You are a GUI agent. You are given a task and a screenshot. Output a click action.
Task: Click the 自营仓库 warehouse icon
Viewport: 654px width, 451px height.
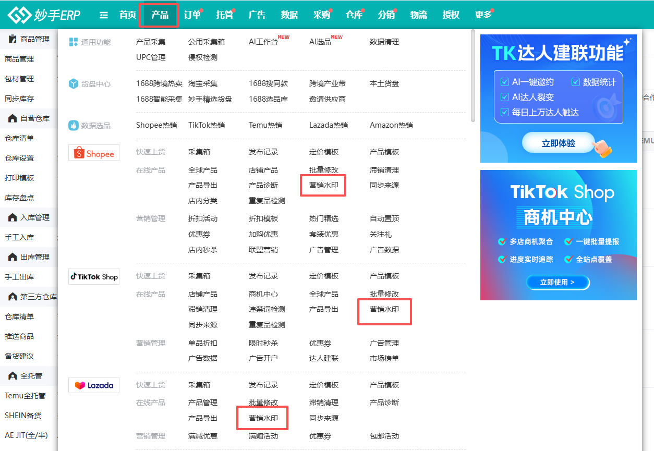(x=13, y=118)
